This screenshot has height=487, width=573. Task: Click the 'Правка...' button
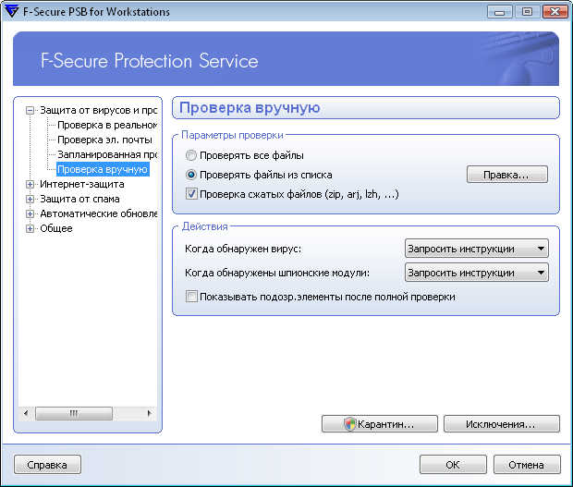pyautogui.click(x=506, y=175)
